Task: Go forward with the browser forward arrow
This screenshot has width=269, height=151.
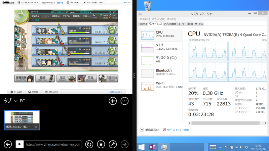Action: pos(124,144)
